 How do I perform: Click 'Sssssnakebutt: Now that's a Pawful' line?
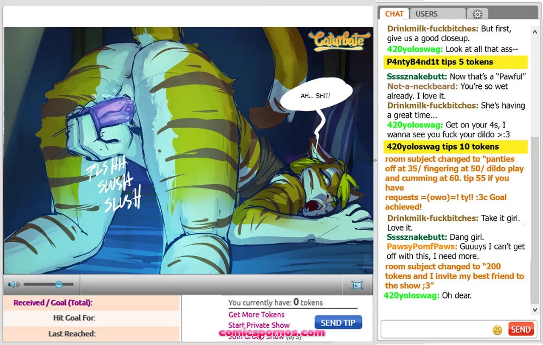[x=456, y=77]
